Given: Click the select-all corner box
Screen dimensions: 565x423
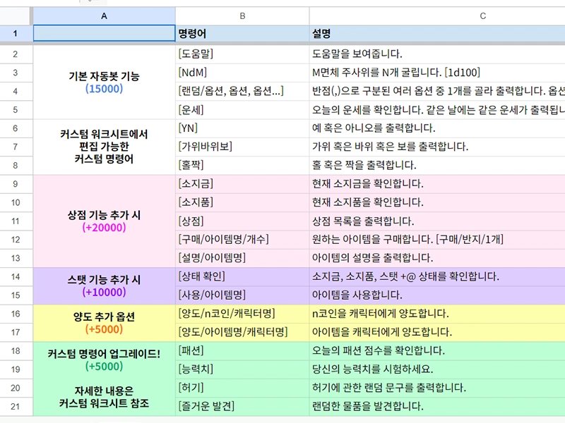Looking at the screenshot, I should point(16,16).
